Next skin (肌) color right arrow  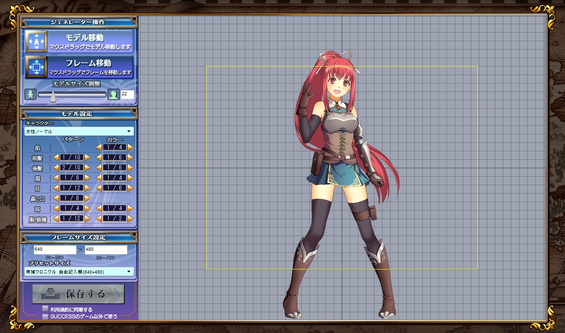click(130, 147)
